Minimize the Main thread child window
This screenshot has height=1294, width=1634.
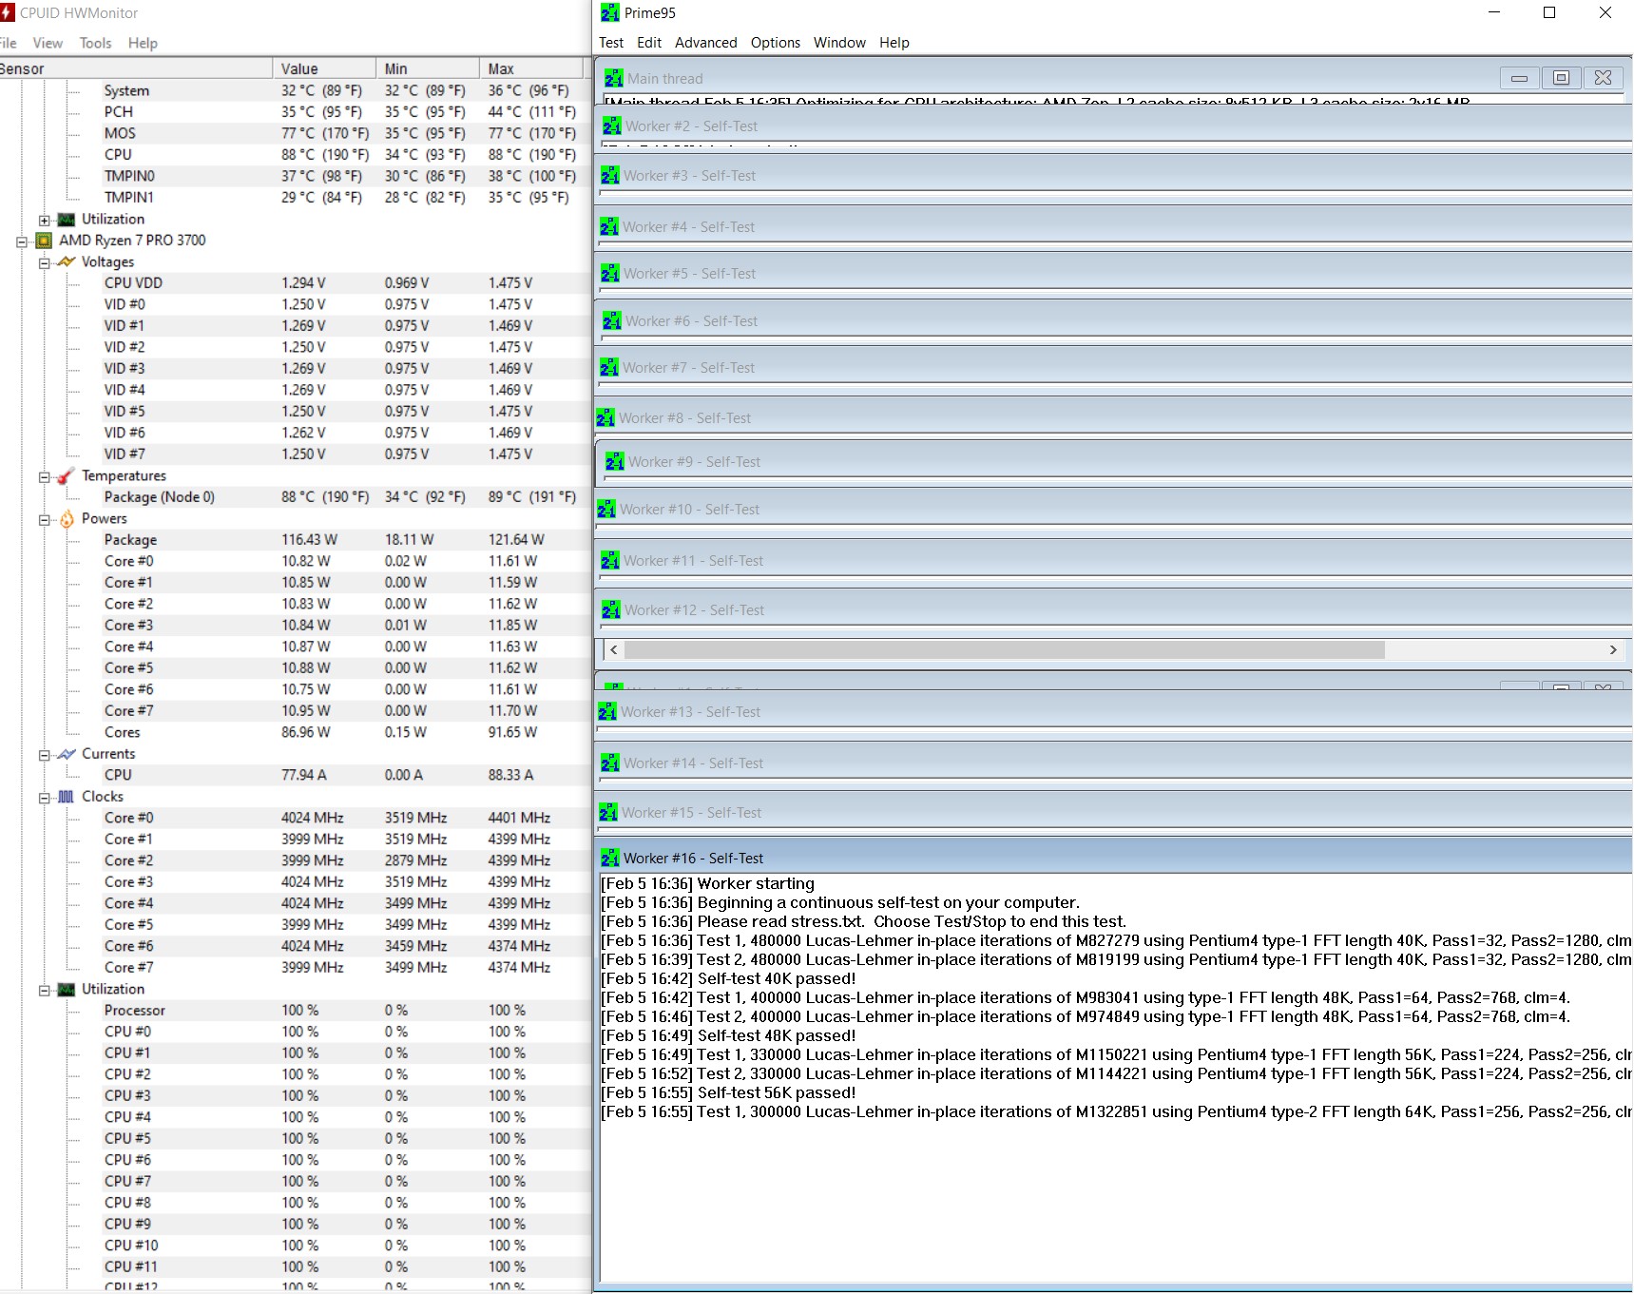tap(1519, 78)
